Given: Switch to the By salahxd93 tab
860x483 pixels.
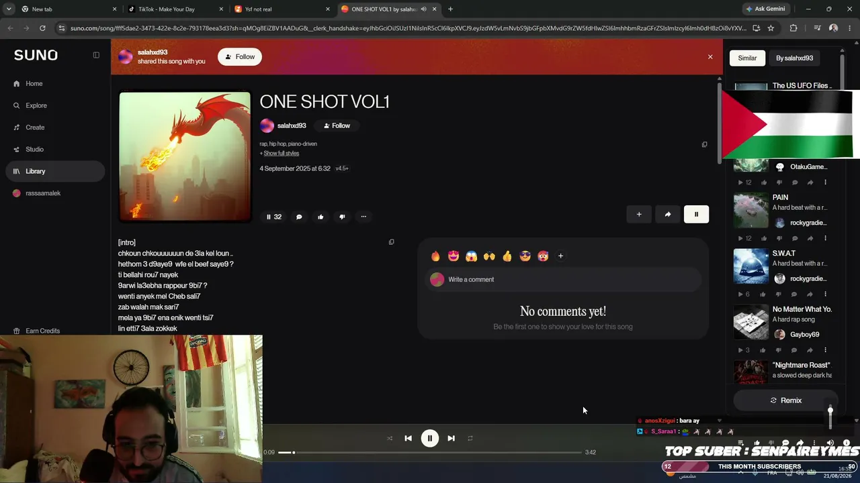Looking at the screenshot, I should click(794, 58).
